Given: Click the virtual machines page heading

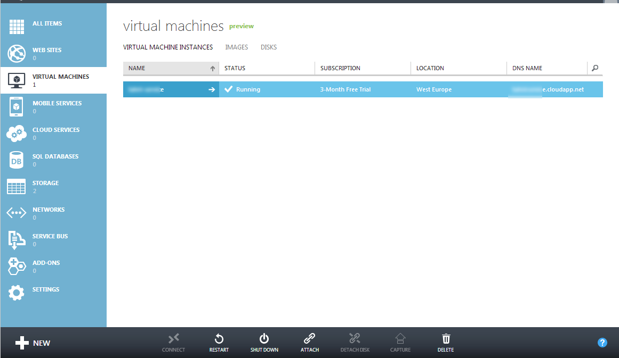Looking at the screenshot, I should (x=173, y=26).
